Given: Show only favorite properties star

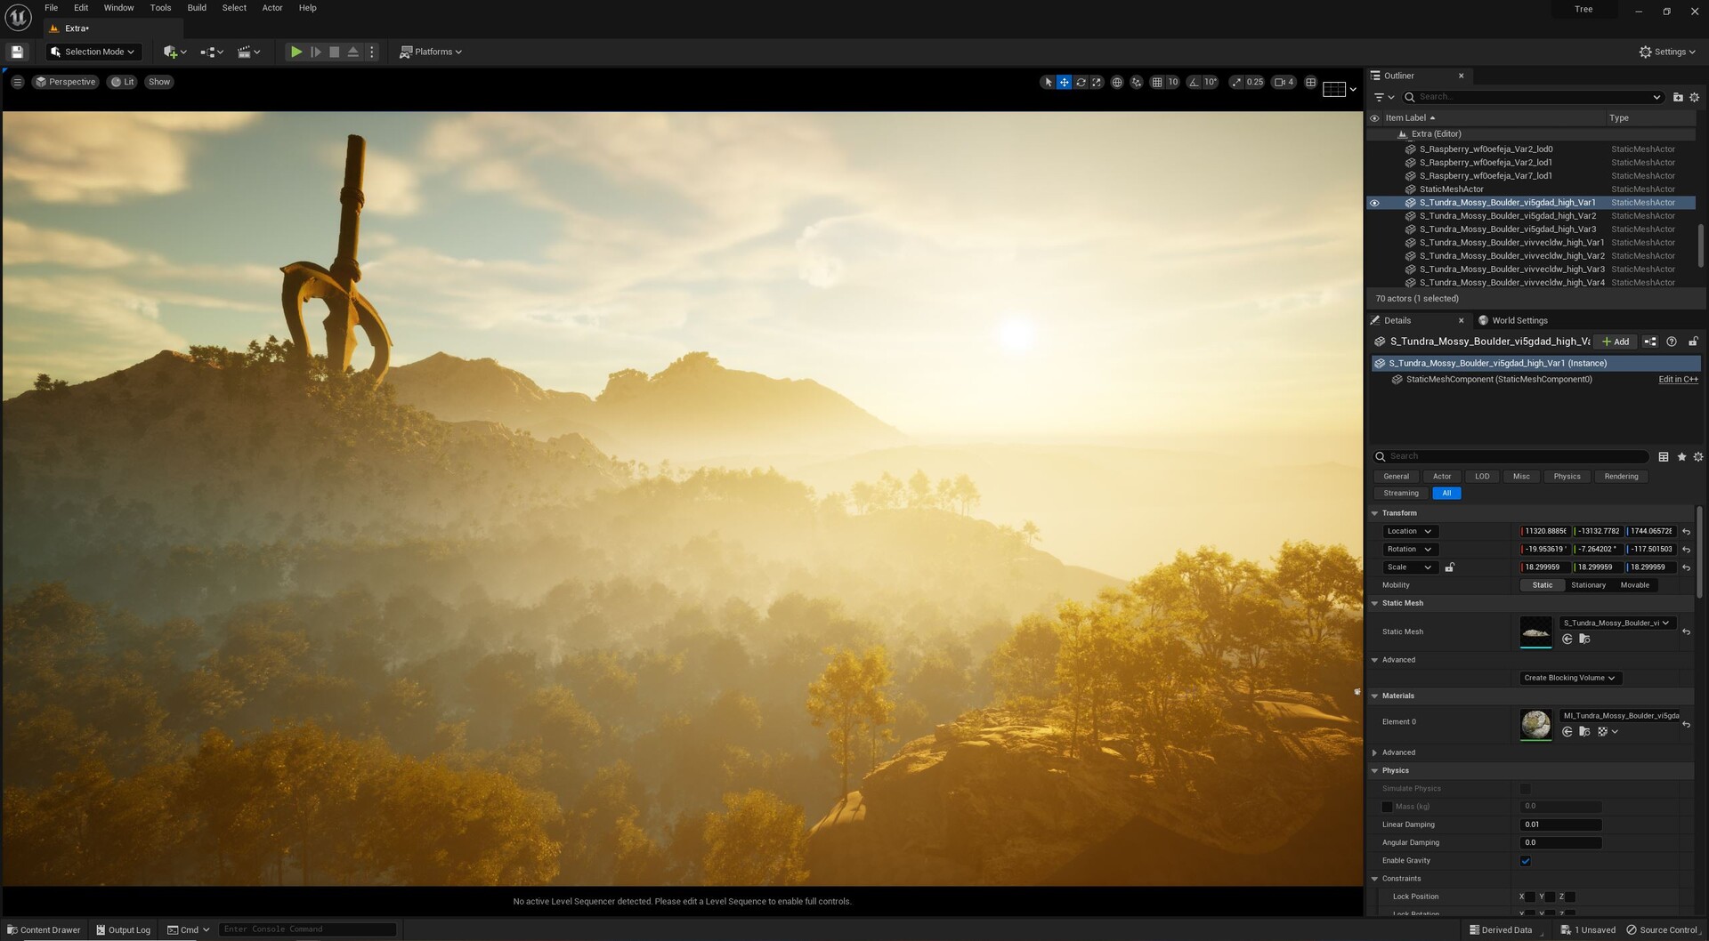Looking at the screenshot, I should [1681, 457].
